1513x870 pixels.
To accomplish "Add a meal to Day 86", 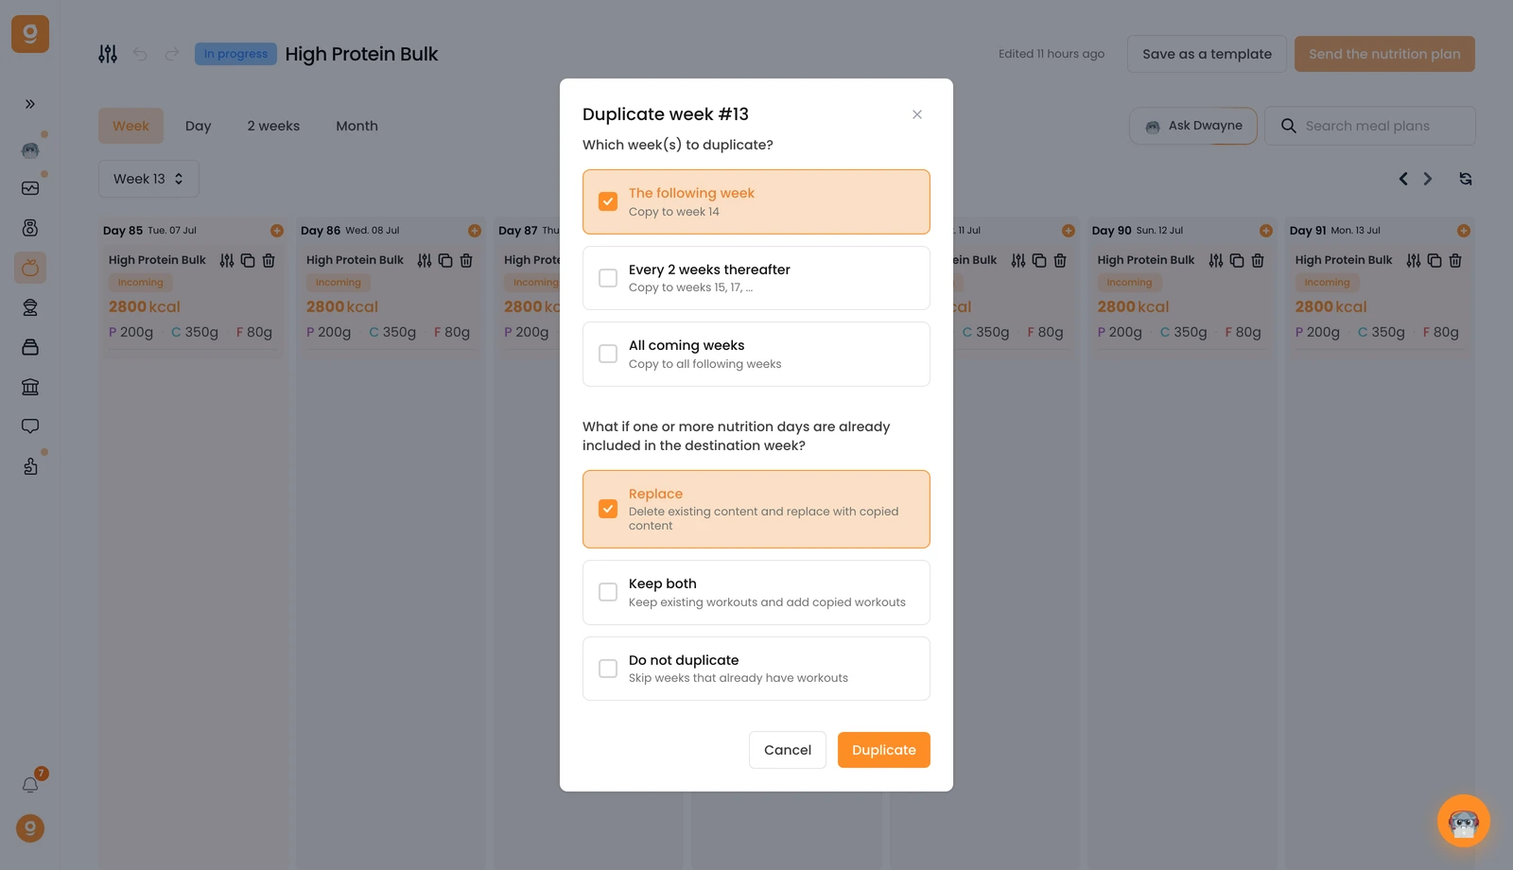I will click(x=475, y=231).
